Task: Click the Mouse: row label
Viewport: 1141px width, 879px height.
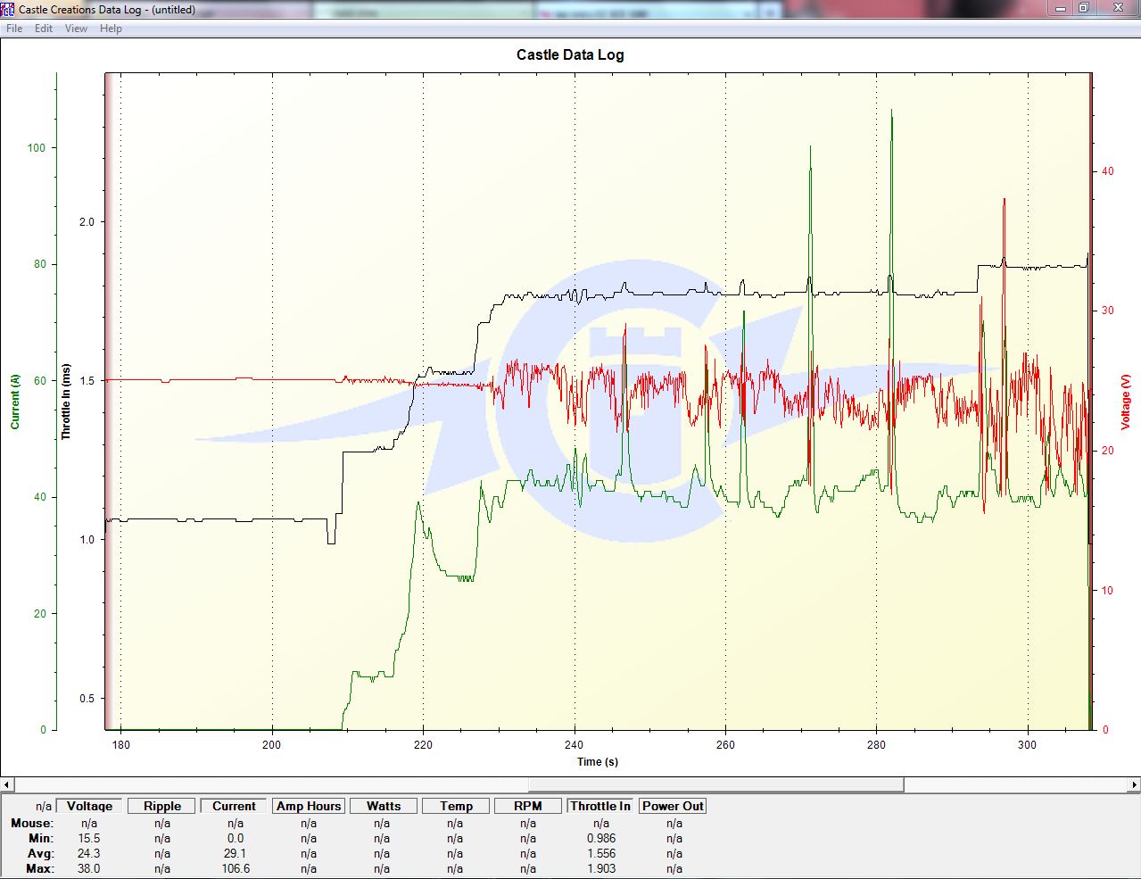Action: [32, 823]
